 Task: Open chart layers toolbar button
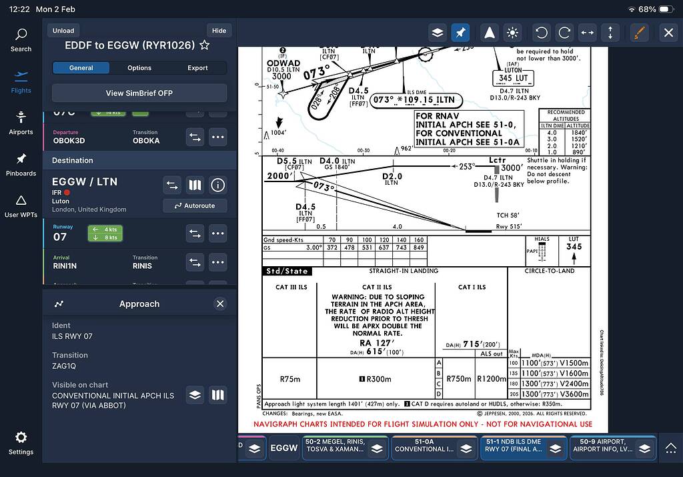[438, 33]
